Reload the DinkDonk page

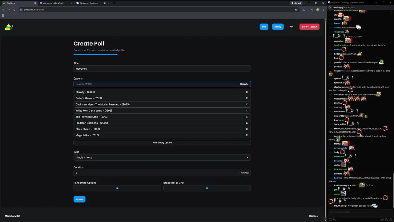(x=14, y=10)
